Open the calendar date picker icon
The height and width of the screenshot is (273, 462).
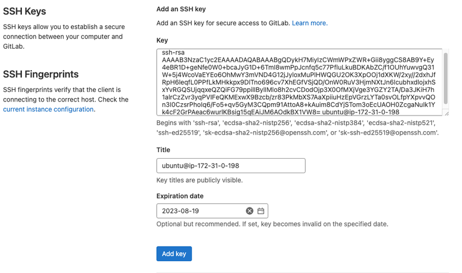(261, 211)
